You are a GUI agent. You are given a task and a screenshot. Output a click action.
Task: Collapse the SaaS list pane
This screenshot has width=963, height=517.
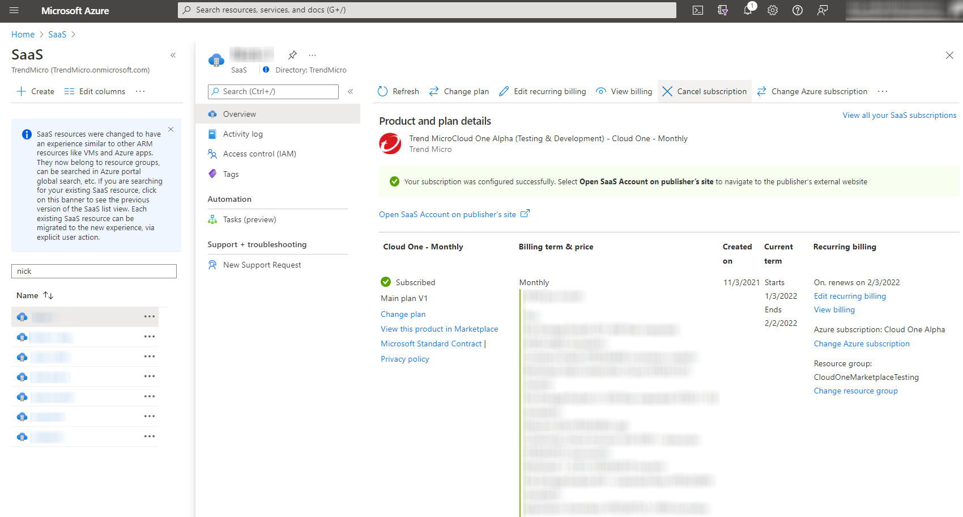coord(173,55)
